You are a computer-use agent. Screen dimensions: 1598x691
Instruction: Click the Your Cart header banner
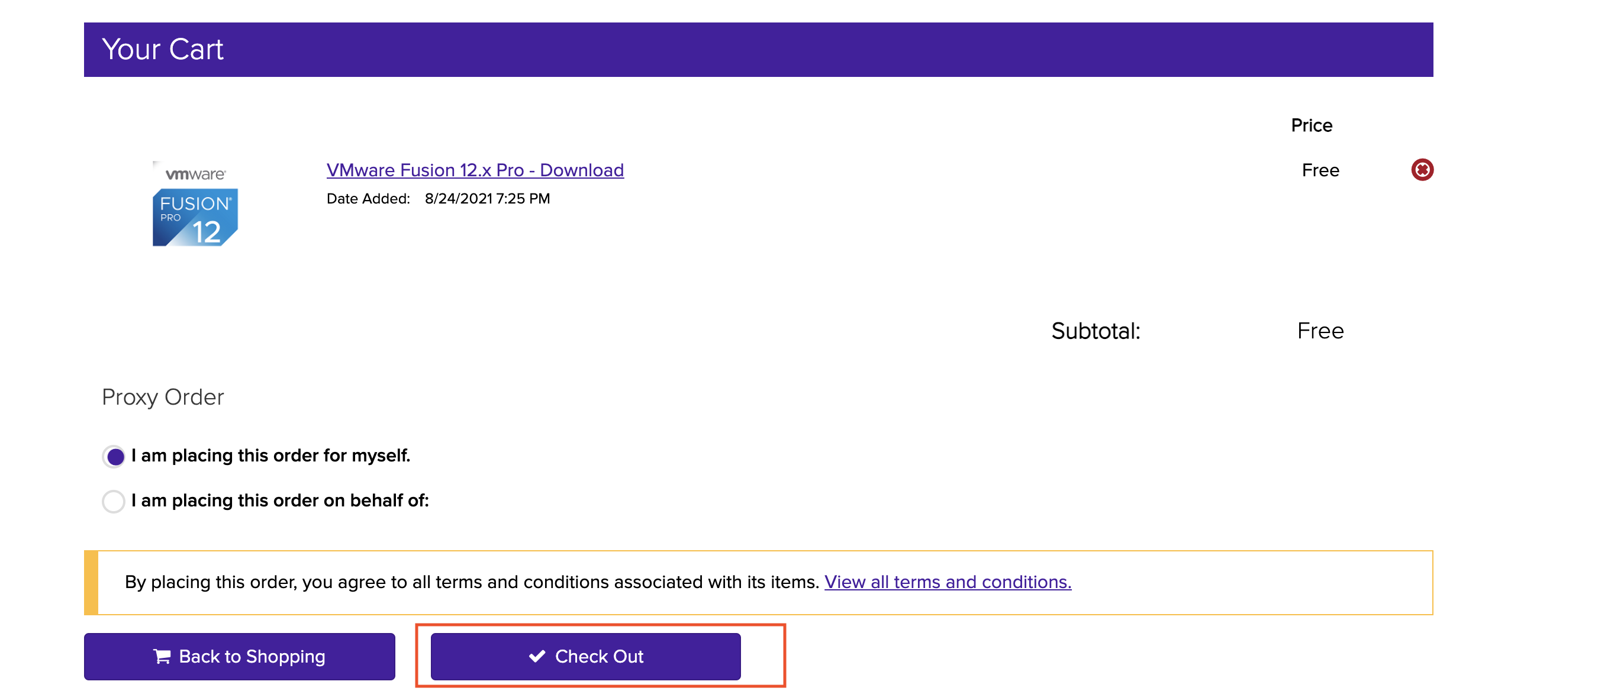(x=758, y=50)
